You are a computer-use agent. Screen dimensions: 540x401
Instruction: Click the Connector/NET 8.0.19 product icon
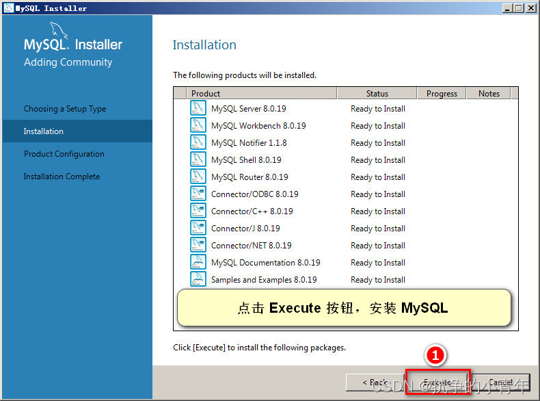tap(198, 245)
